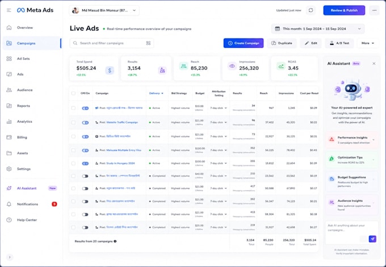
Task: Click the Create Campaign button
Action: coord(244,43)
